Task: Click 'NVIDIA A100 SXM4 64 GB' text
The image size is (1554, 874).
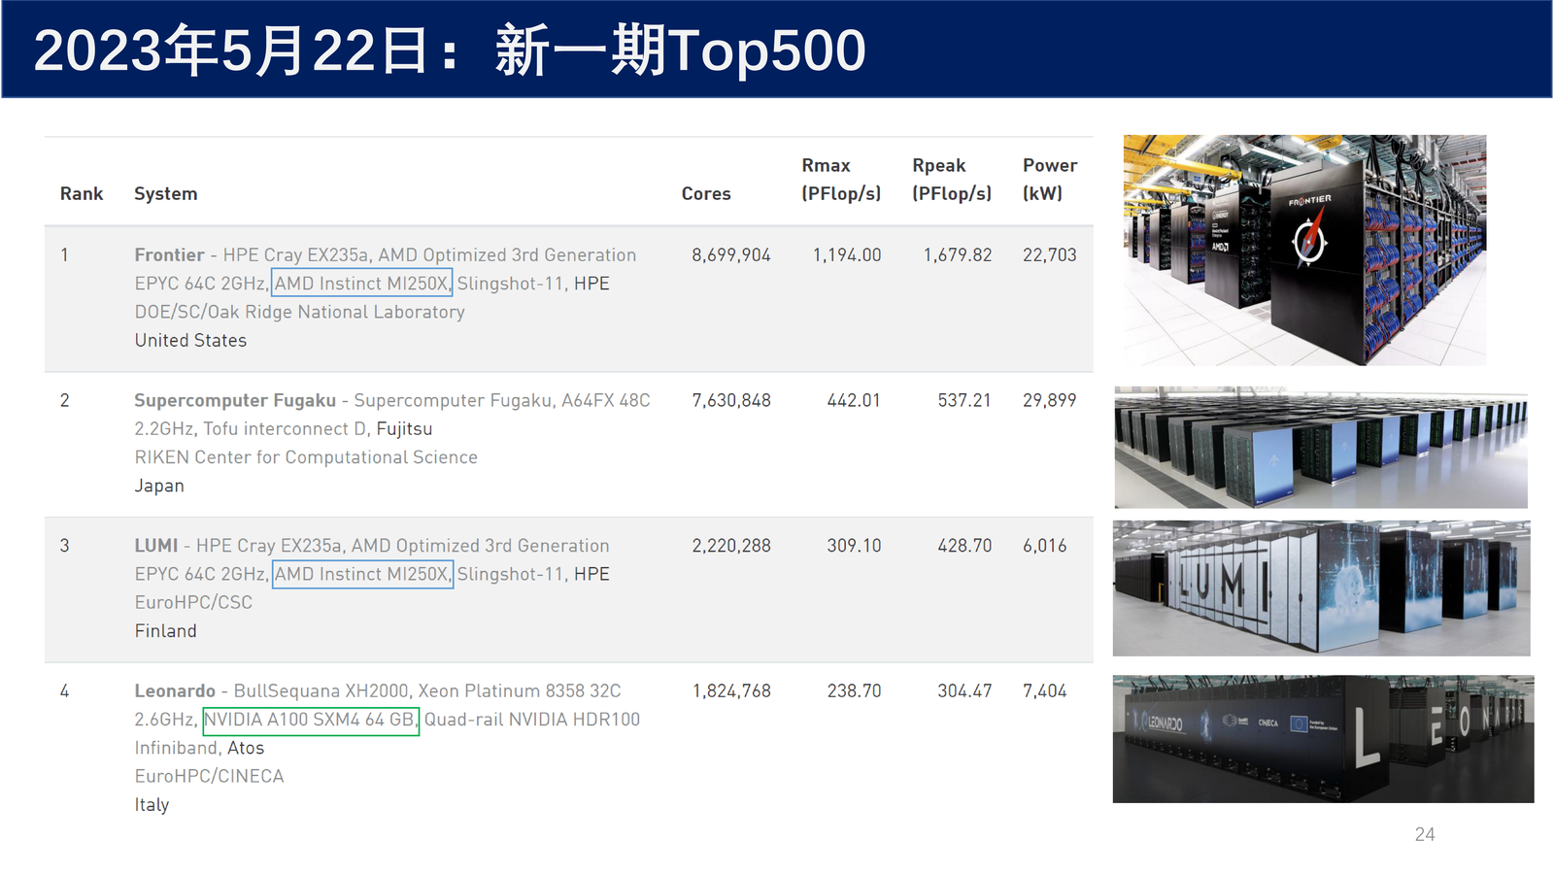Action: click(x=311, y=720)
